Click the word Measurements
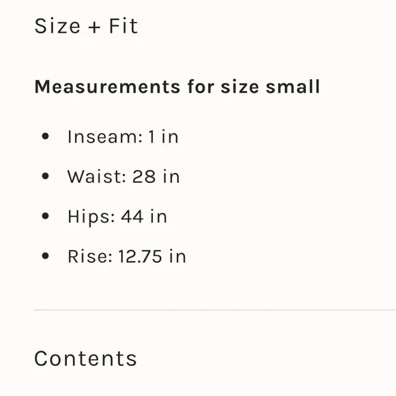396x396 pixels. (107, 87)
